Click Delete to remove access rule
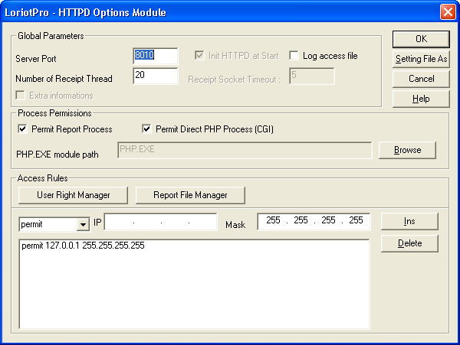The width and height of the screenshot is (460, 345). [409, 243]
